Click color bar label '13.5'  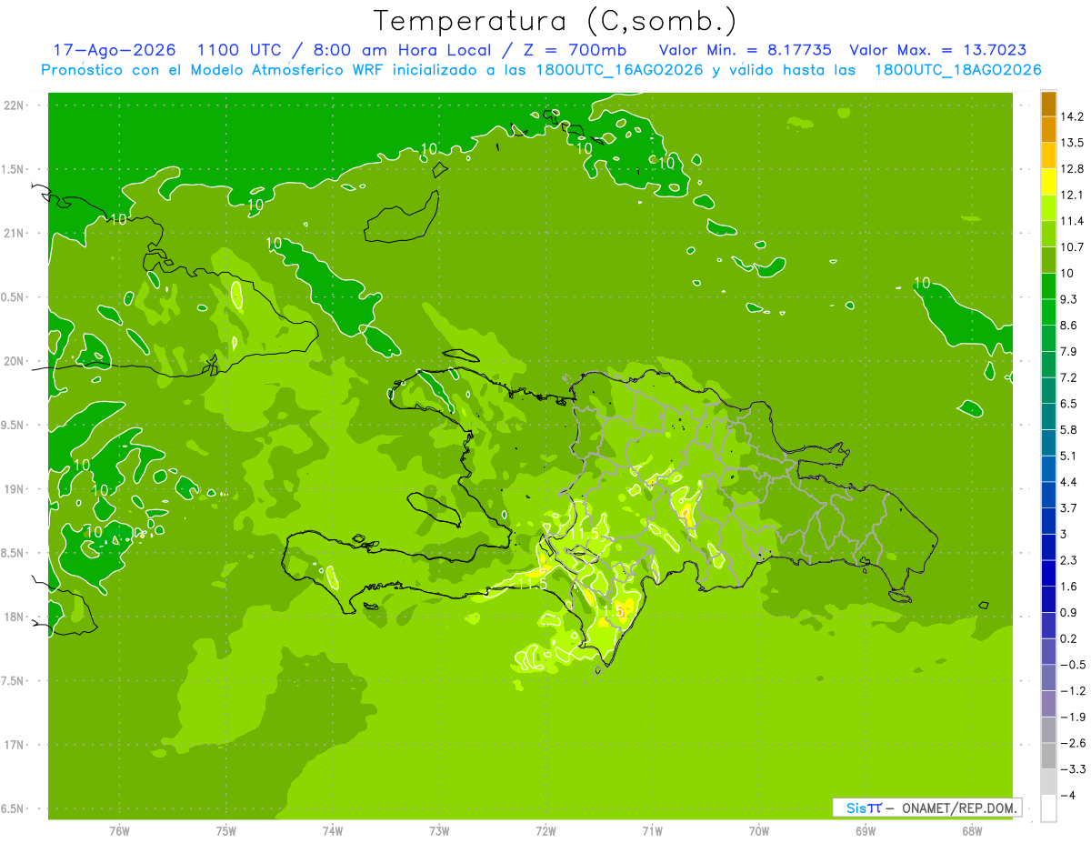1072,143
